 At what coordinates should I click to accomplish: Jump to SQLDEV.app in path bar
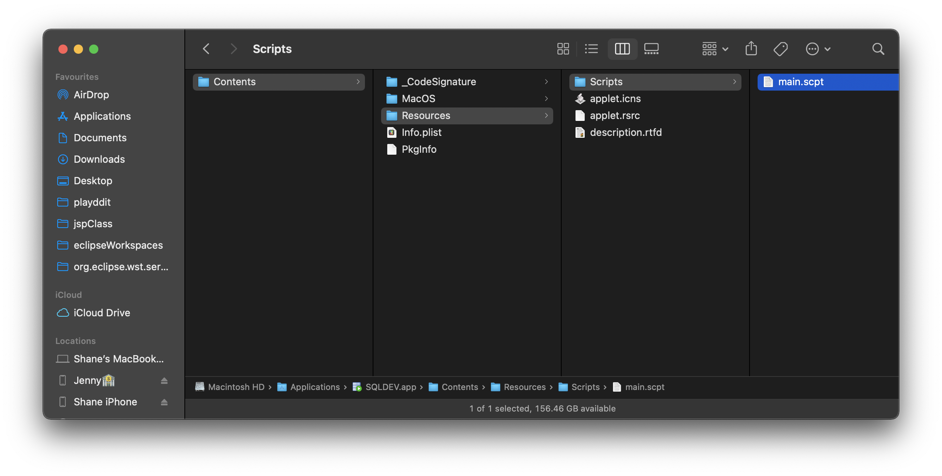point(390,387)
